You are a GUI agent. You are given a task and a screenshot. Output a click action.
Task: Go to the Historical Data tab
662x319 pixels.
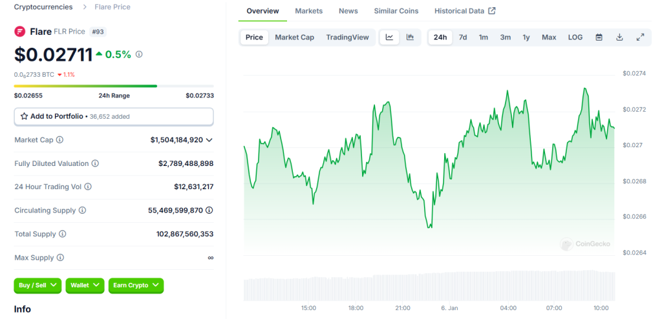[465, 11]
